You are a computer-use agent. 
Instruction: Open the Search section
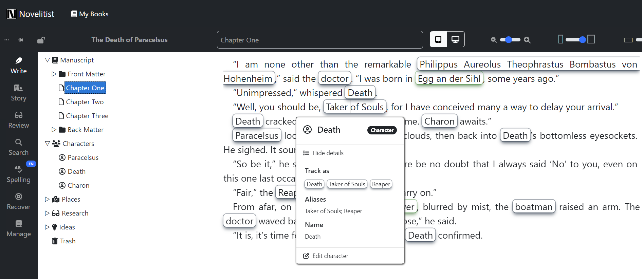coord(19,147)
